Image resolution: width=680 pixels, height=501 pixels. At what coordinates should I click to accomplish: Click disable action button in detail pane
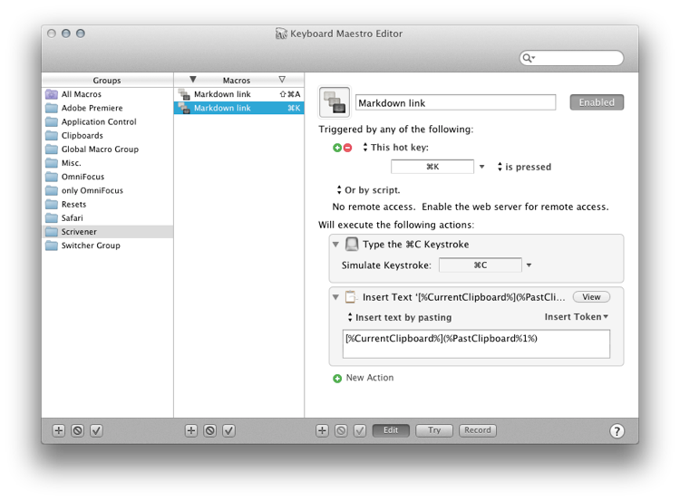tap(341, 430)
